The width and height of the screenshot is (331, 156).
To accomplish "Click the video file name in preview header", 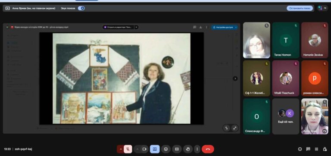I will pyautogui.click(x=41, y=27).
